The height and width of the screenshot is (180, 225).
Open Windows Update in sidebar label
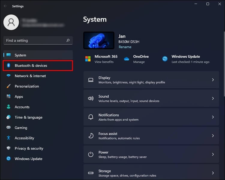click(28, 159)
